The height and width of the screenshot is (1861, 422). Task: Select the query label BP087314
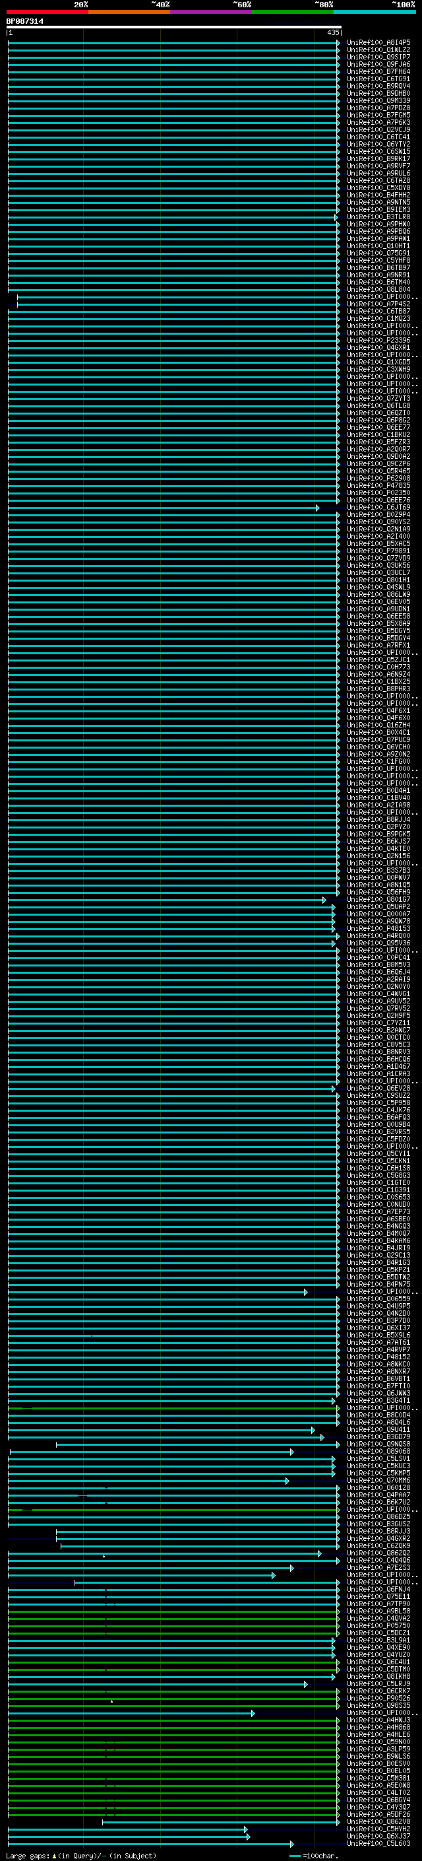(x=24, y=21)
